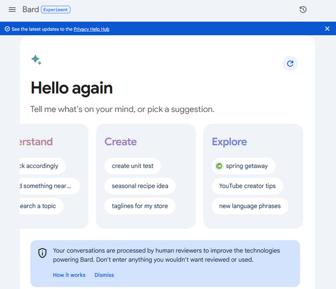This screenshot has height=289, width=336.
Task: Click the green icon in spring getaway chip
Action: click(x=219, y=166)
